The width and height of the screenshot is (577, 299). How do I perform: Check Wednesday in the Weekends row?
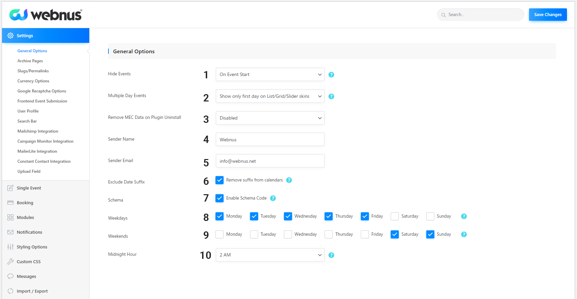point(288,234)
